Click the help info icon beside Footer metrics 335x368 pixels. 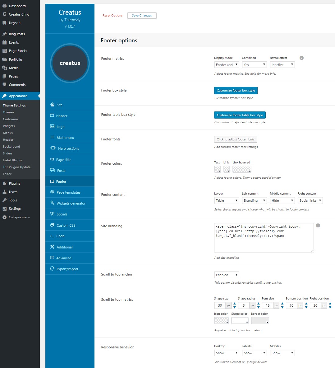pyautogui.click(x=301, y=58)
